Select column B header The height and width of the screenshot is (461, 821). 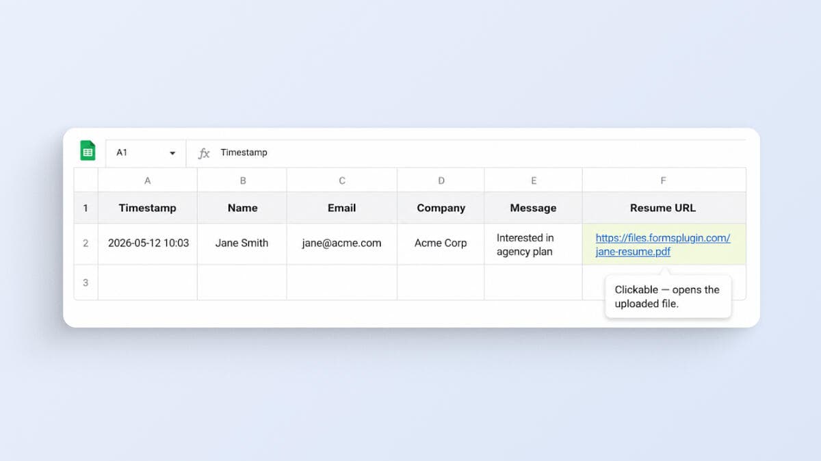point(242,181)
